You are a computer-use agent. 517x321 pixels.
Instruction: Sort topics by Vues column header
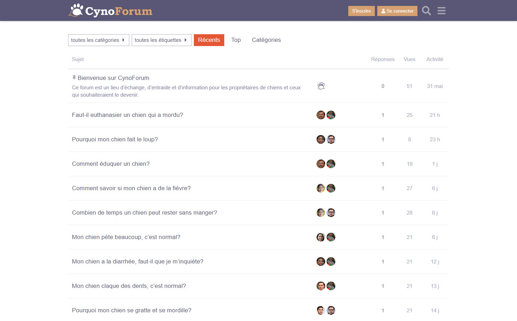[x=409, y=59]
